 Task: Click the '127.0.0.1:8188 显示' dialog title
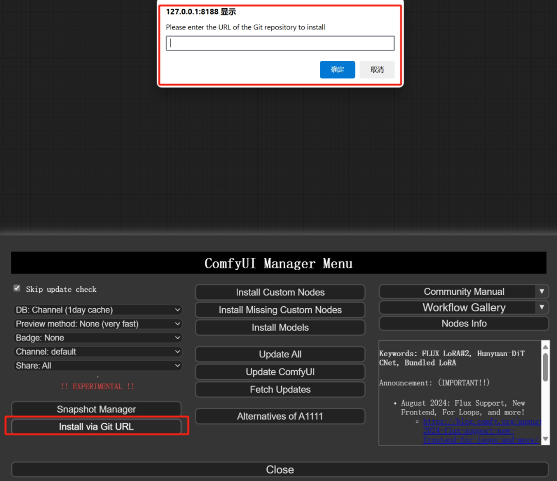tap(201, 12)
